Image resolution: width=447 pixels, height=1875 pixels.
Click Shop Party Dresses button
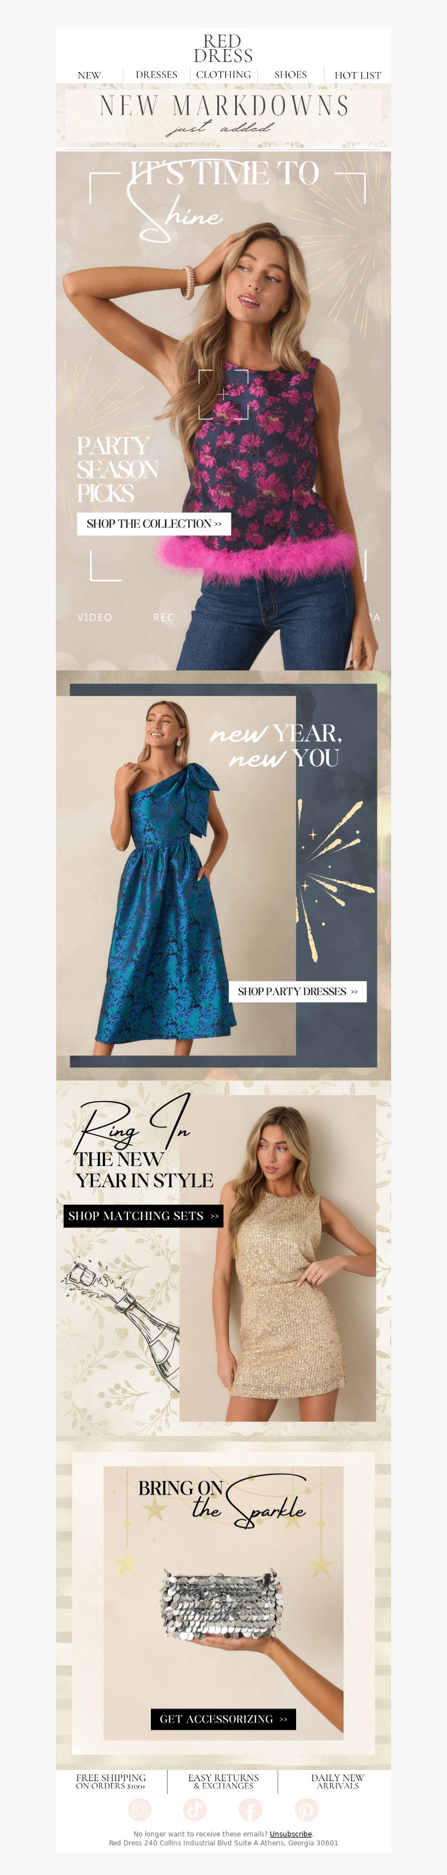click(x=298, y=991)
